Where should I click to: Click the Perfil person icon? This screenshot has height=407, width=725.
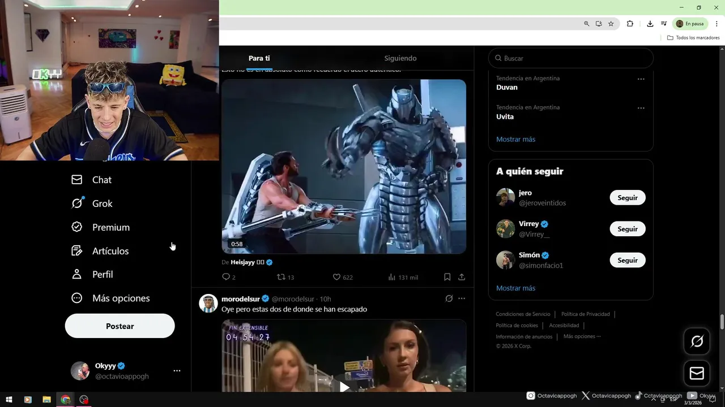pyautogui.click(x=77, y=274)
